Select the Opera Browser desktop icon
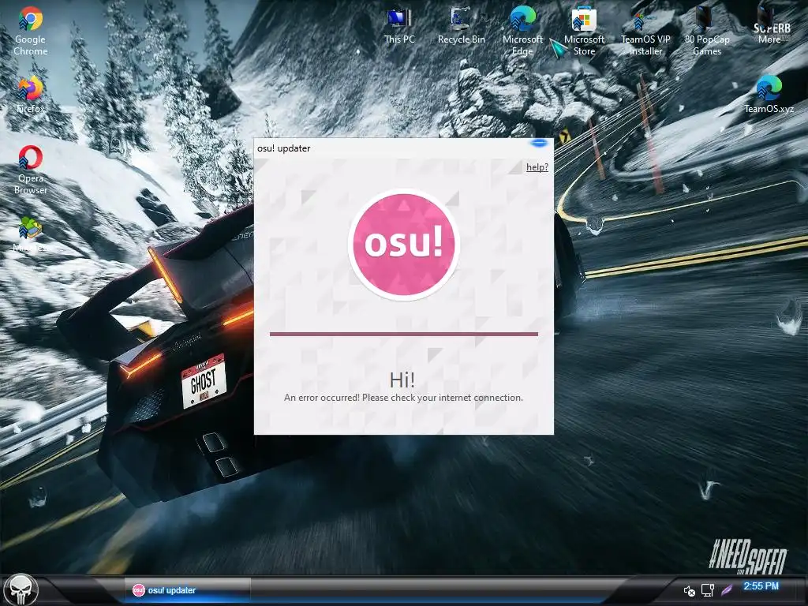808x606 pixels. pyautogui.click(x=31, y=170)
